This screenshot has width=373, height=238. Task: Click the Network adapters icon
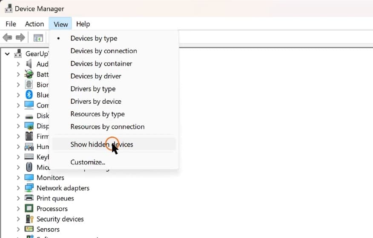(x=29, y=188)
